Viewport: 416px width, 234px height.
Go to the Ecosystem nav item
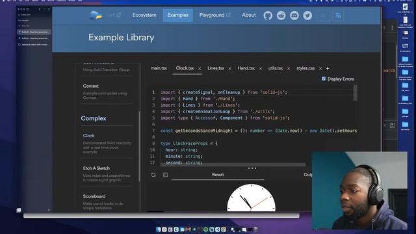pos(144,15)
